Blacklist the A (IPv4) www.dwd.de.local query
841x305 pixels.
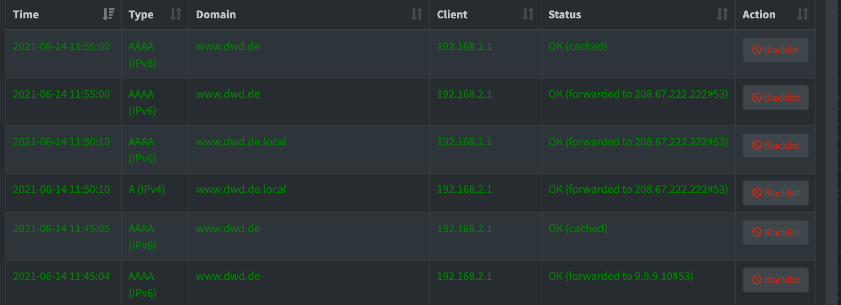tap(775, 193)
